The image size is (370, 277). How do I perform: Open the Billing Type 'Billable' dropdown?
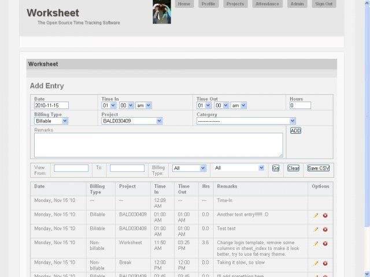tap(51, 121)
